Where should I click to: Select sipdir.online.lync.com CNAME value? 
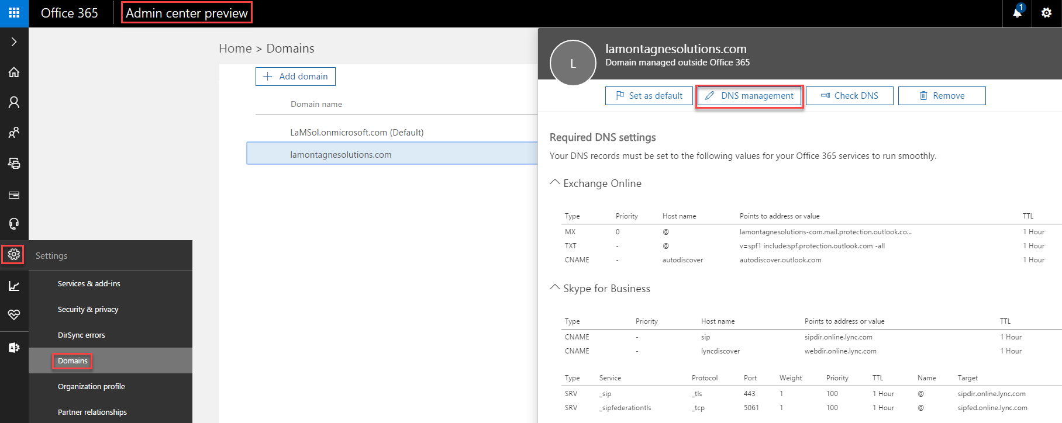click(x=838, y=337)
